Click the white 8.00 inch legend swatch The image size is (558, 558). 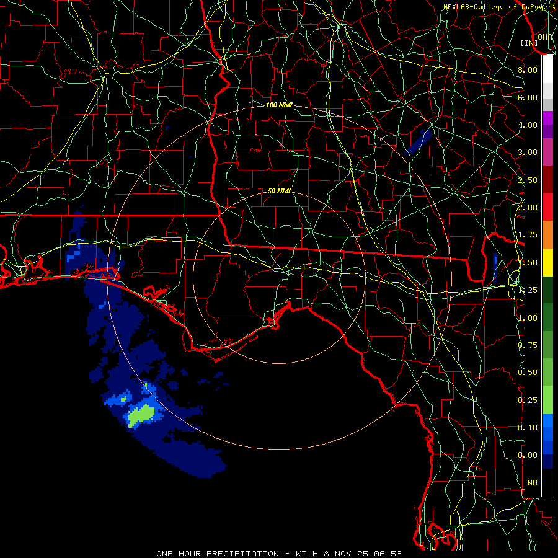(x=547, y=69)
